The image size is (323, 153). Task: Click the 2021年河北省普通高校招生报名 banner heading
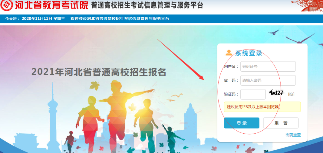pyautogui.click(x=99, y=72)
